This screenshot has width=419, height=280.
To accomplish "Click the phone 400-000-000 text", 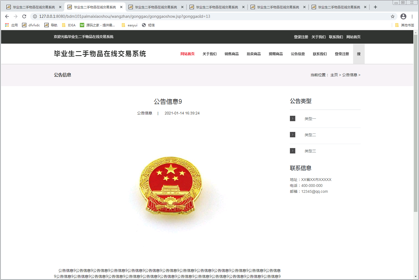I will pos(312,185).
